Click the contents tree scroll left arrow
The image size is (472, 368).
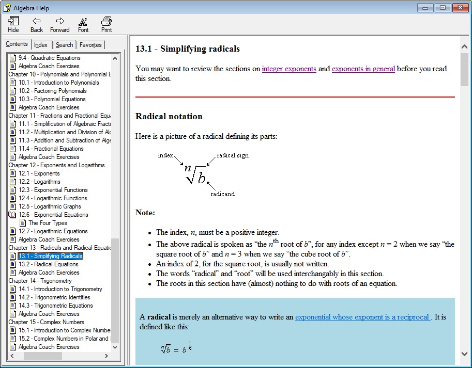coord(12,356)
